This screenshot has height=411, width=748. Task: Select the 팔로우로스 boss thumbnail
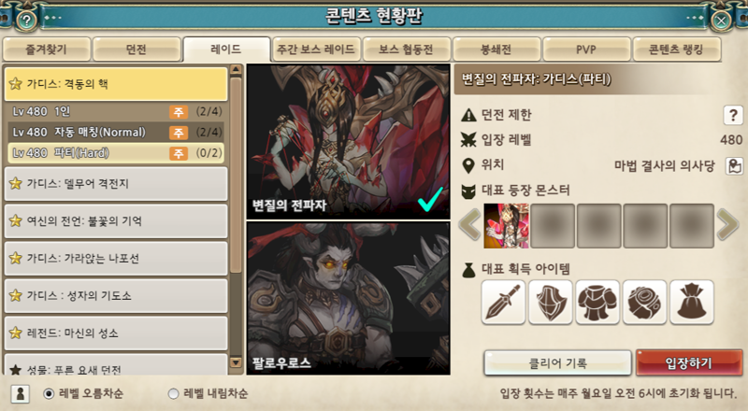click(348, 298)
